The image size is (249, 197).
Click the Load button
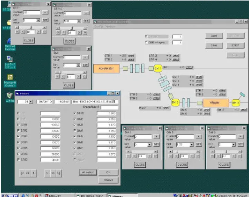(x=214, y=36)
